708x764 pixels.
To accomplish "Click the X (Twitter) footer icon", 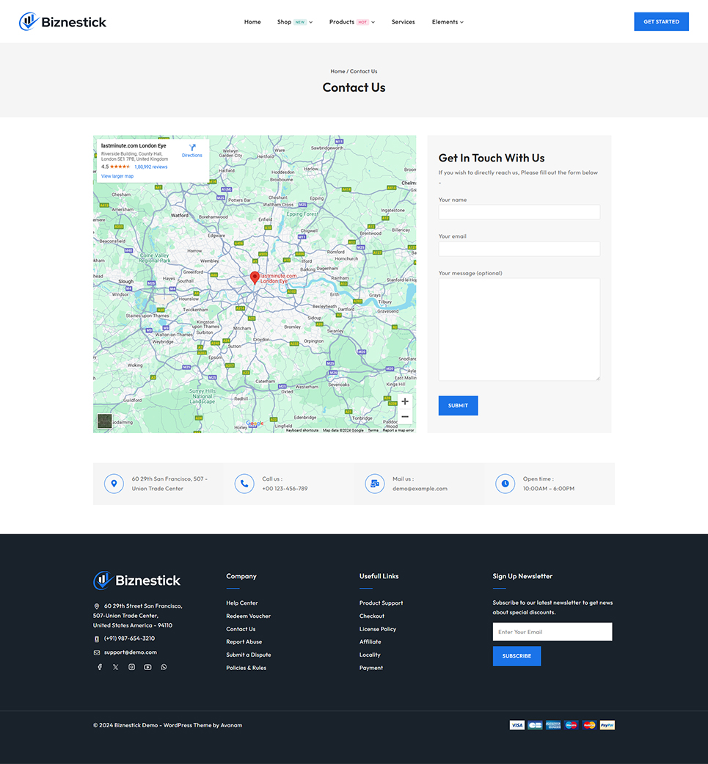I will click(x=115, y=666).
